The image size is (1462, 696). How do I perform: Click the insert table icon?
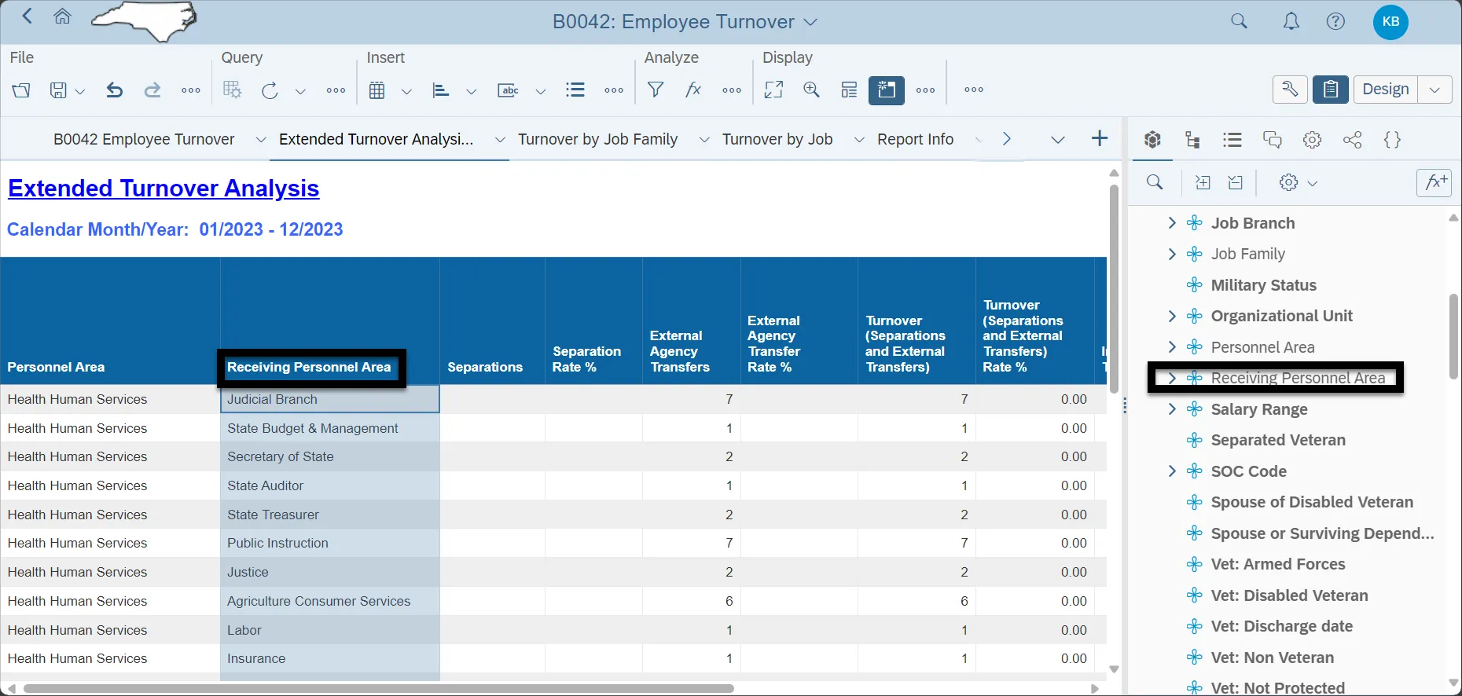(377, 90)
